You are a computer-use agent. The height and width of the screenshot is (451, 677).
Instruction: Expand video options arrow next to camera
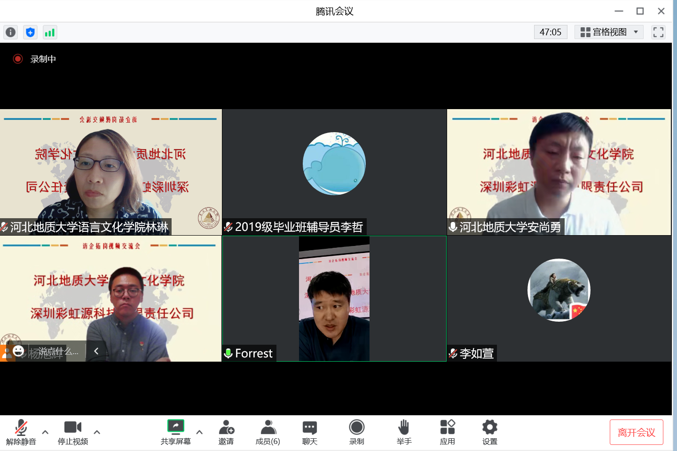point(97,432)
